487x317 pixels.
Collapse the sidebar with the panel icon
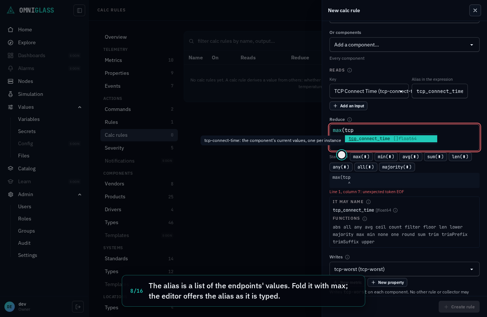click(x=79, y=10)
